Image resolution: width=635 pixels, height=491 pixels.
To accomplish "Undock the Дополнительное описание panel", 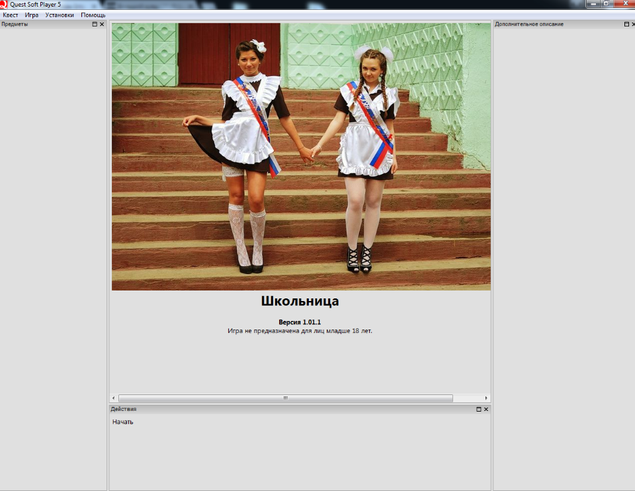I will coord(626,24).
